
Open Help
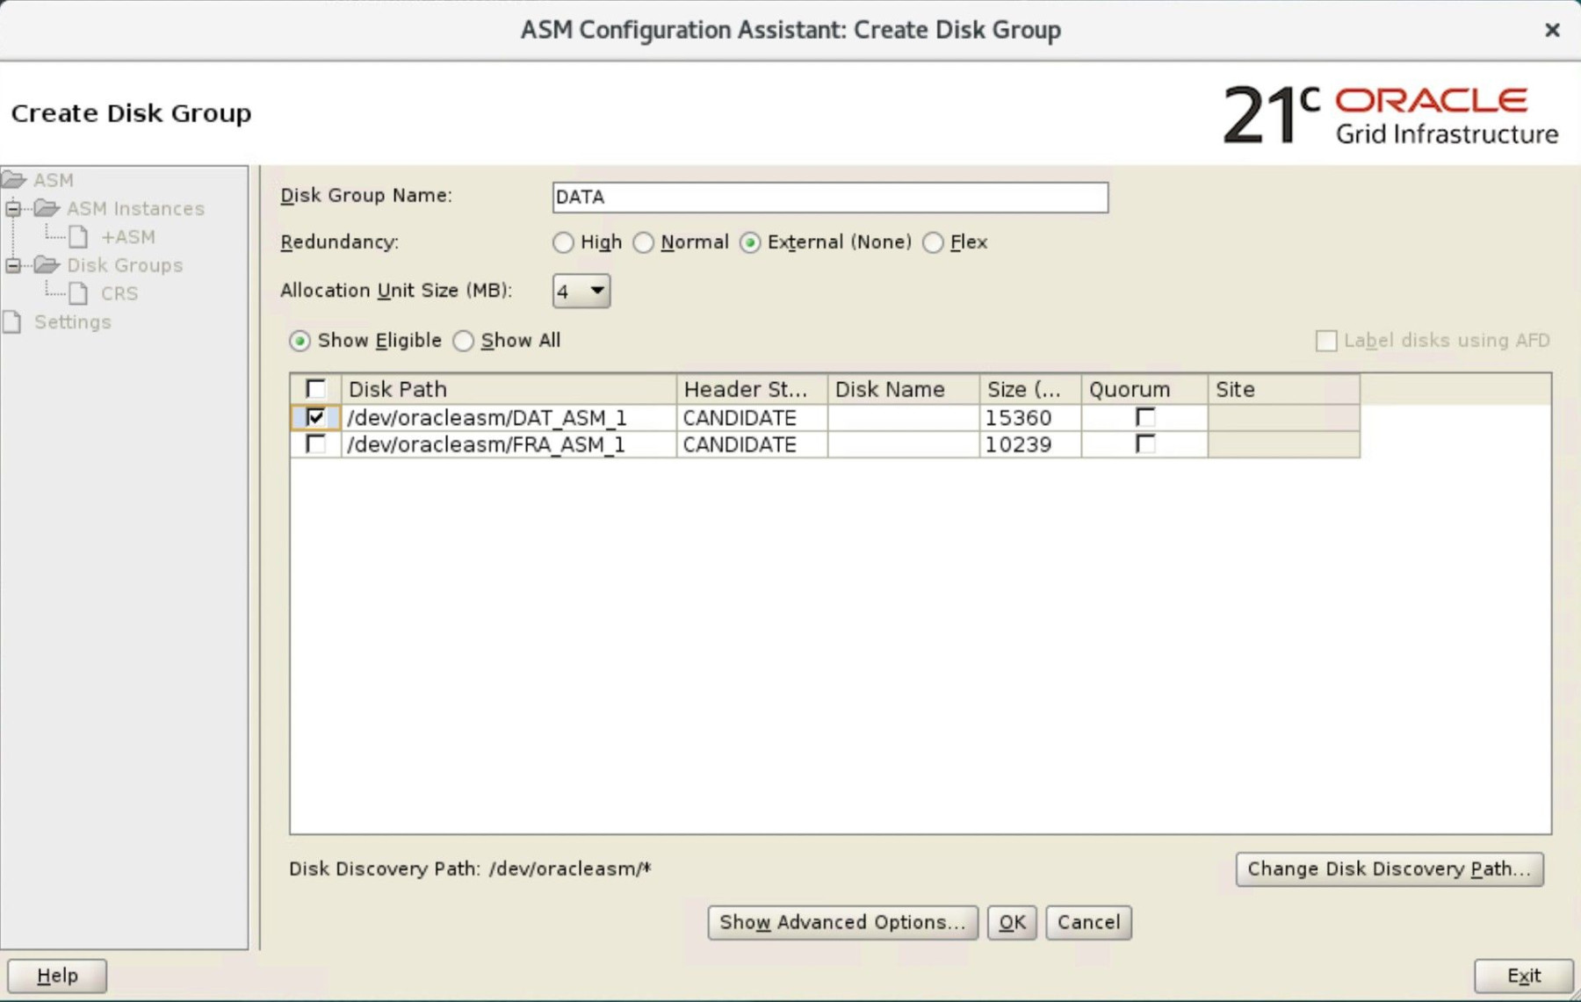coord(57,976)
